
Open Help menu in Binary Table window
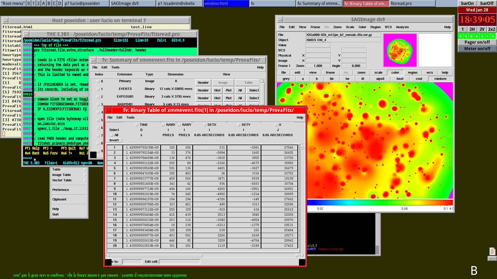pyautogui.click(x=300, y=118)
